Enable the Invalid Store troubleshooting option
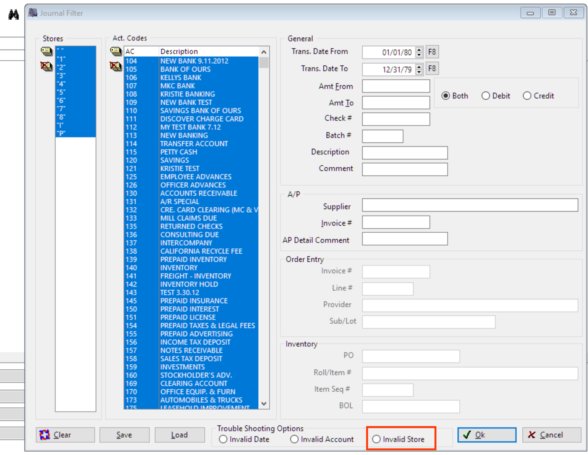The image size is (588, 455). tap(398, 439)
